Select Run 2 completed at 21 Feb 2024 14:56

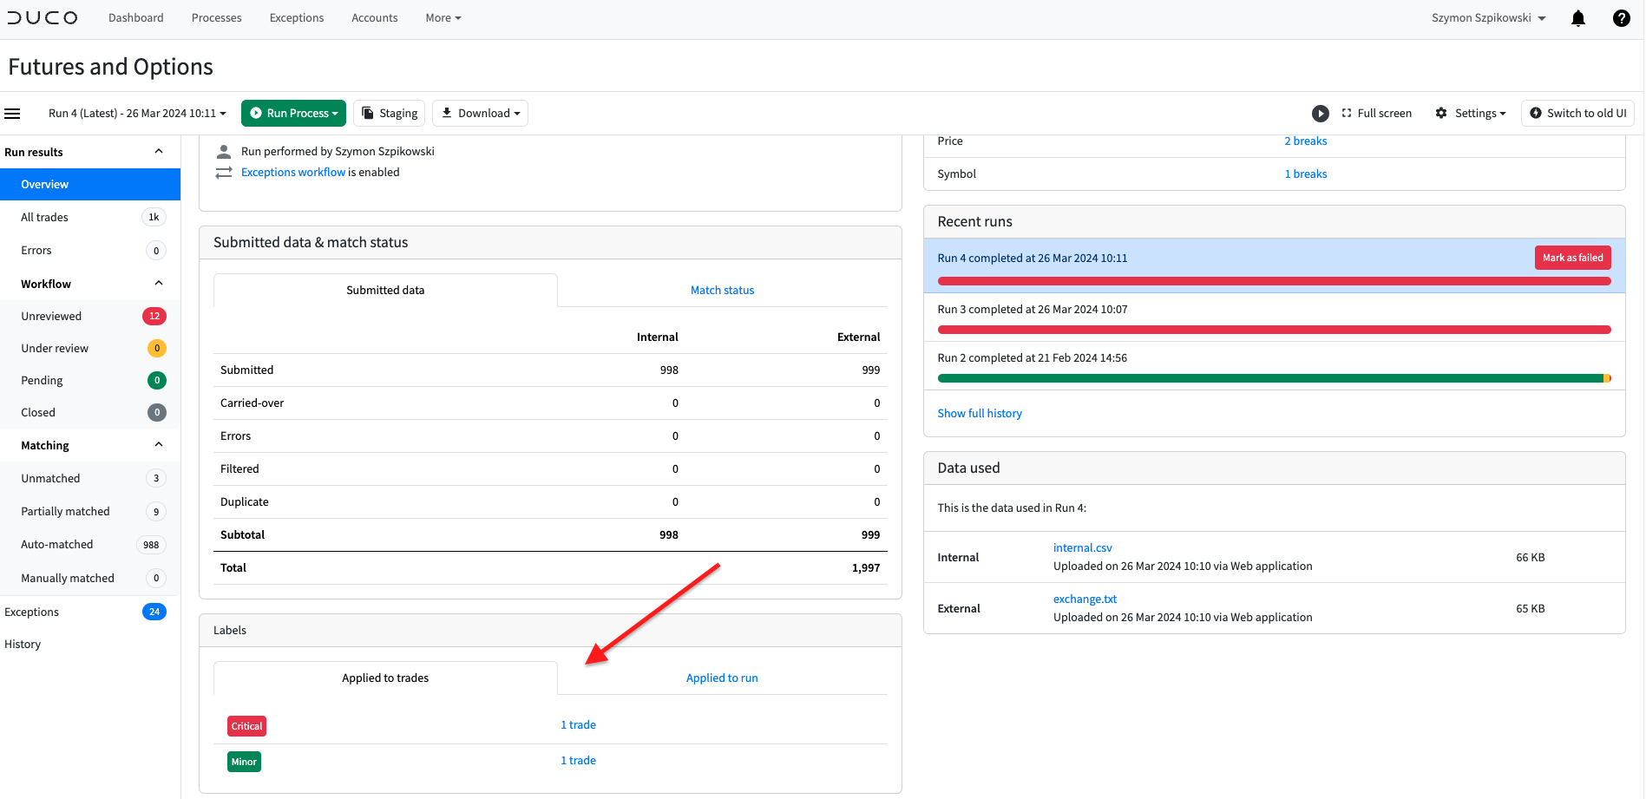pyautogui.click(x=1033, y=358)
